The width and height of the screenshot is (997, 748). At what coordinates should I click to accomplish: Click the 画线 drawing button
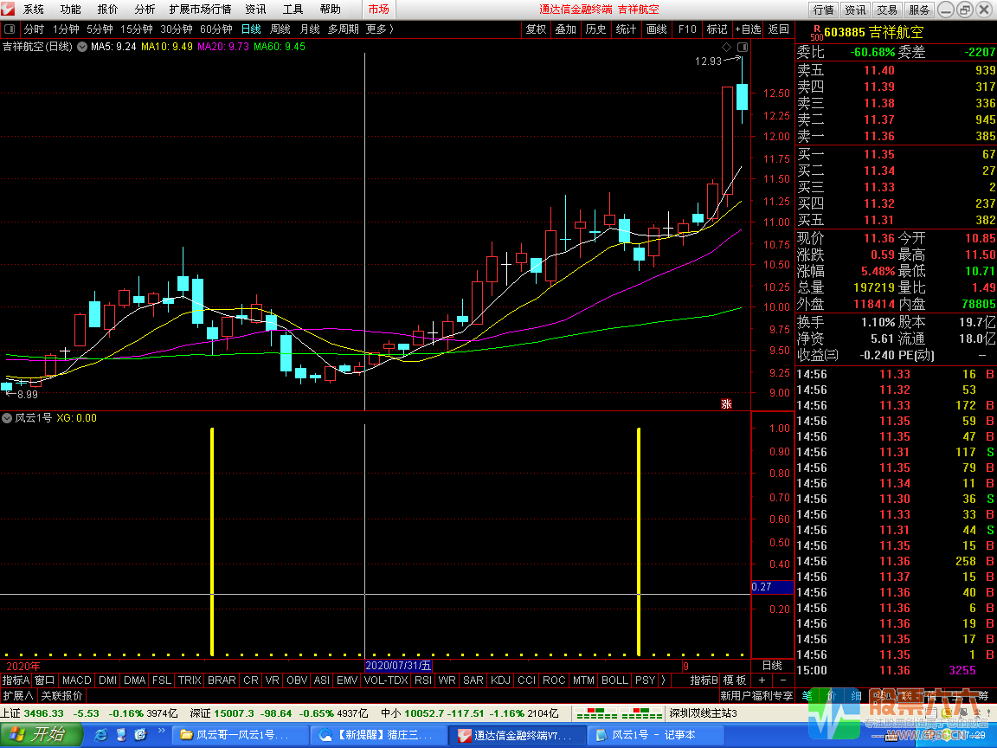click(x=657, y=29)
